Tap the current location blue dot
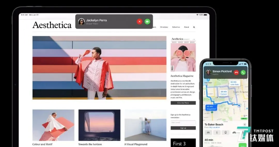Screen dimensions: 279x147 click(239, 105)
